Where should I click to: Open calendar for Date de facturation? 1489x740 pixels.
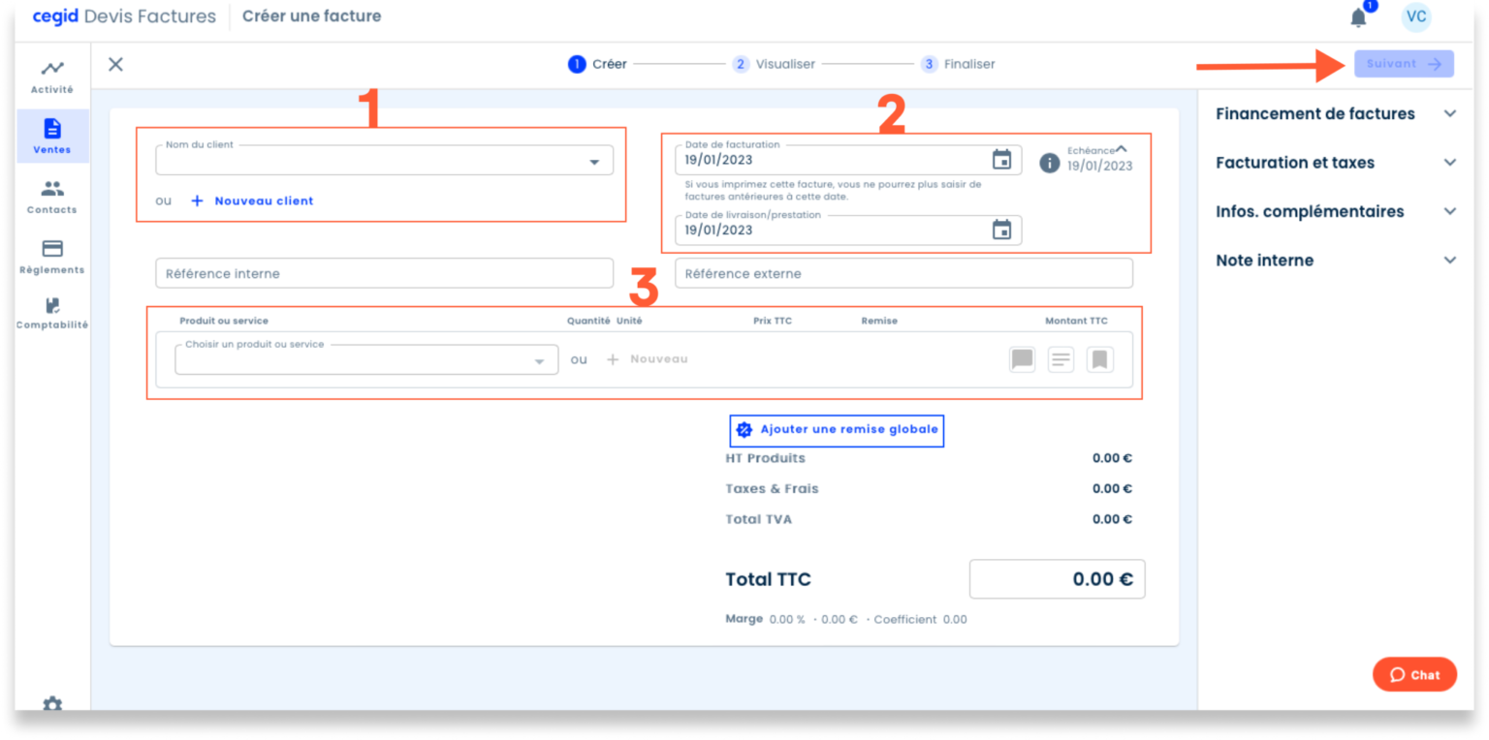pos(1001,160)
